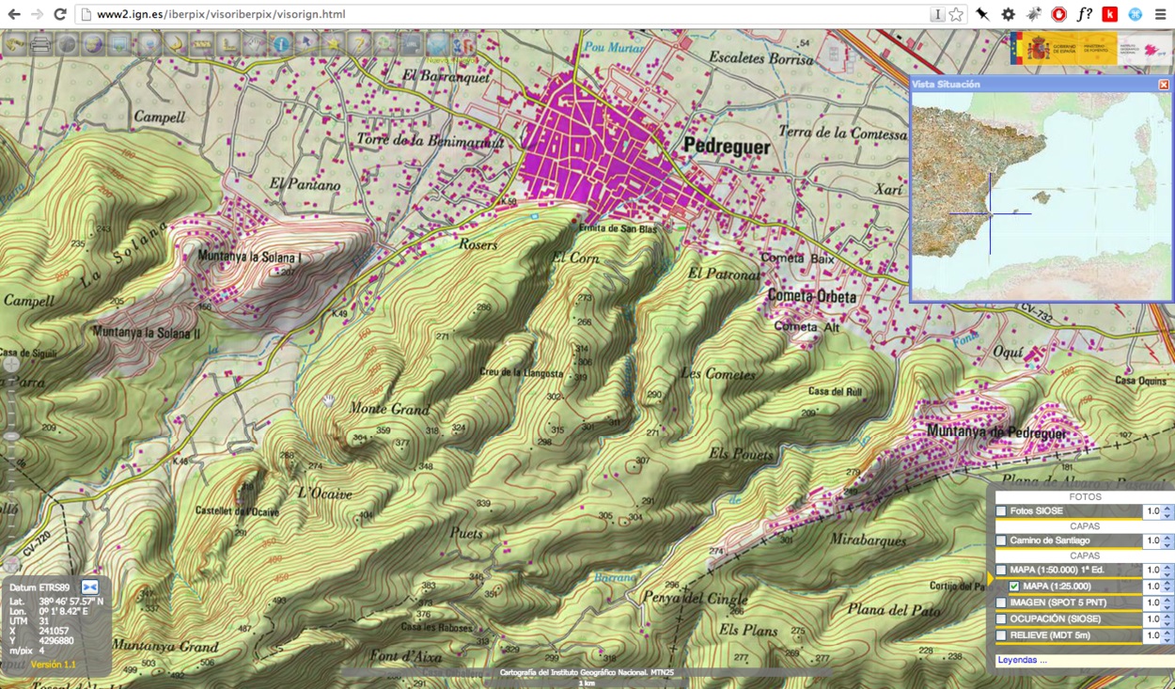Collapse layers panel with yellow triangle arrow
The width and height of the screenshot is (1175, 689).
[990, 579]
